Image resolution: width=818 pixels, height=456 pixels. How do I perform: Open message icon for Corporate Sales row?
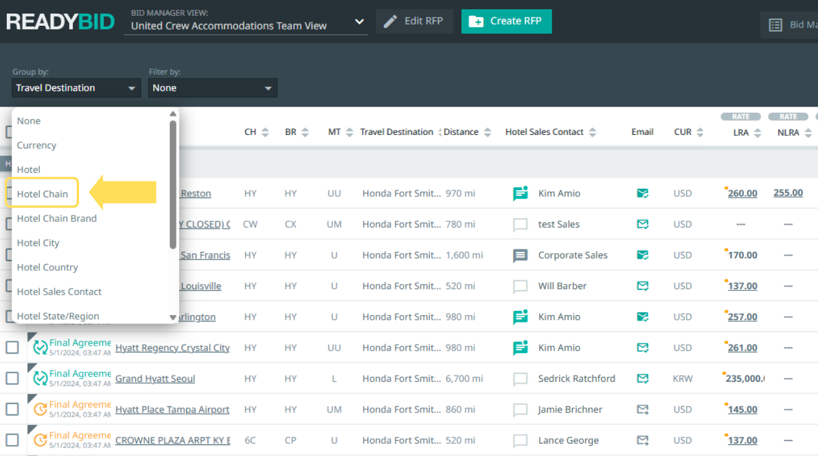tap(520, 256)
